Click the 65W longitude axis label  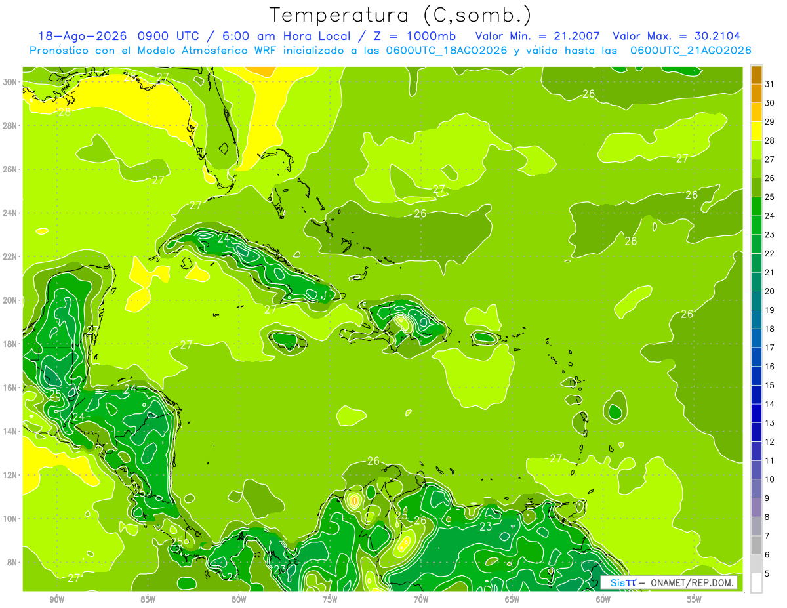(x=512, y=600)
